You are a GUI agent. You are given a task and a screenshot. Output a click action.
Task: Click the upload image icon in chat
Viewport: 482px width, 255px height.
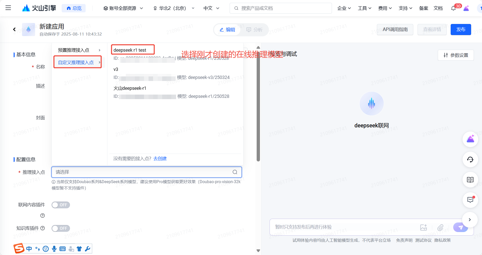pyautogui.click(x=424, y=228)
